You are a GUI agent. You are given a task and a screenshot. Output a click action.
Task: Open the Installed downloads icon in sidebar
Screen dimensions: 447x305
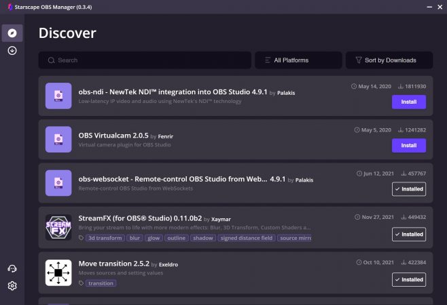pyautogui.click(x=12, y=51)
